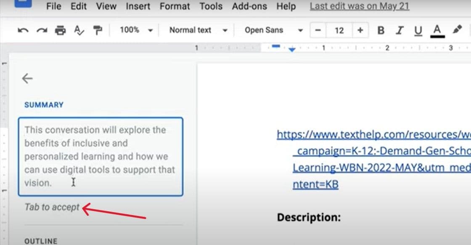
Task: Expand the Normal text style dropdown
Action: (x=198, y=30)
